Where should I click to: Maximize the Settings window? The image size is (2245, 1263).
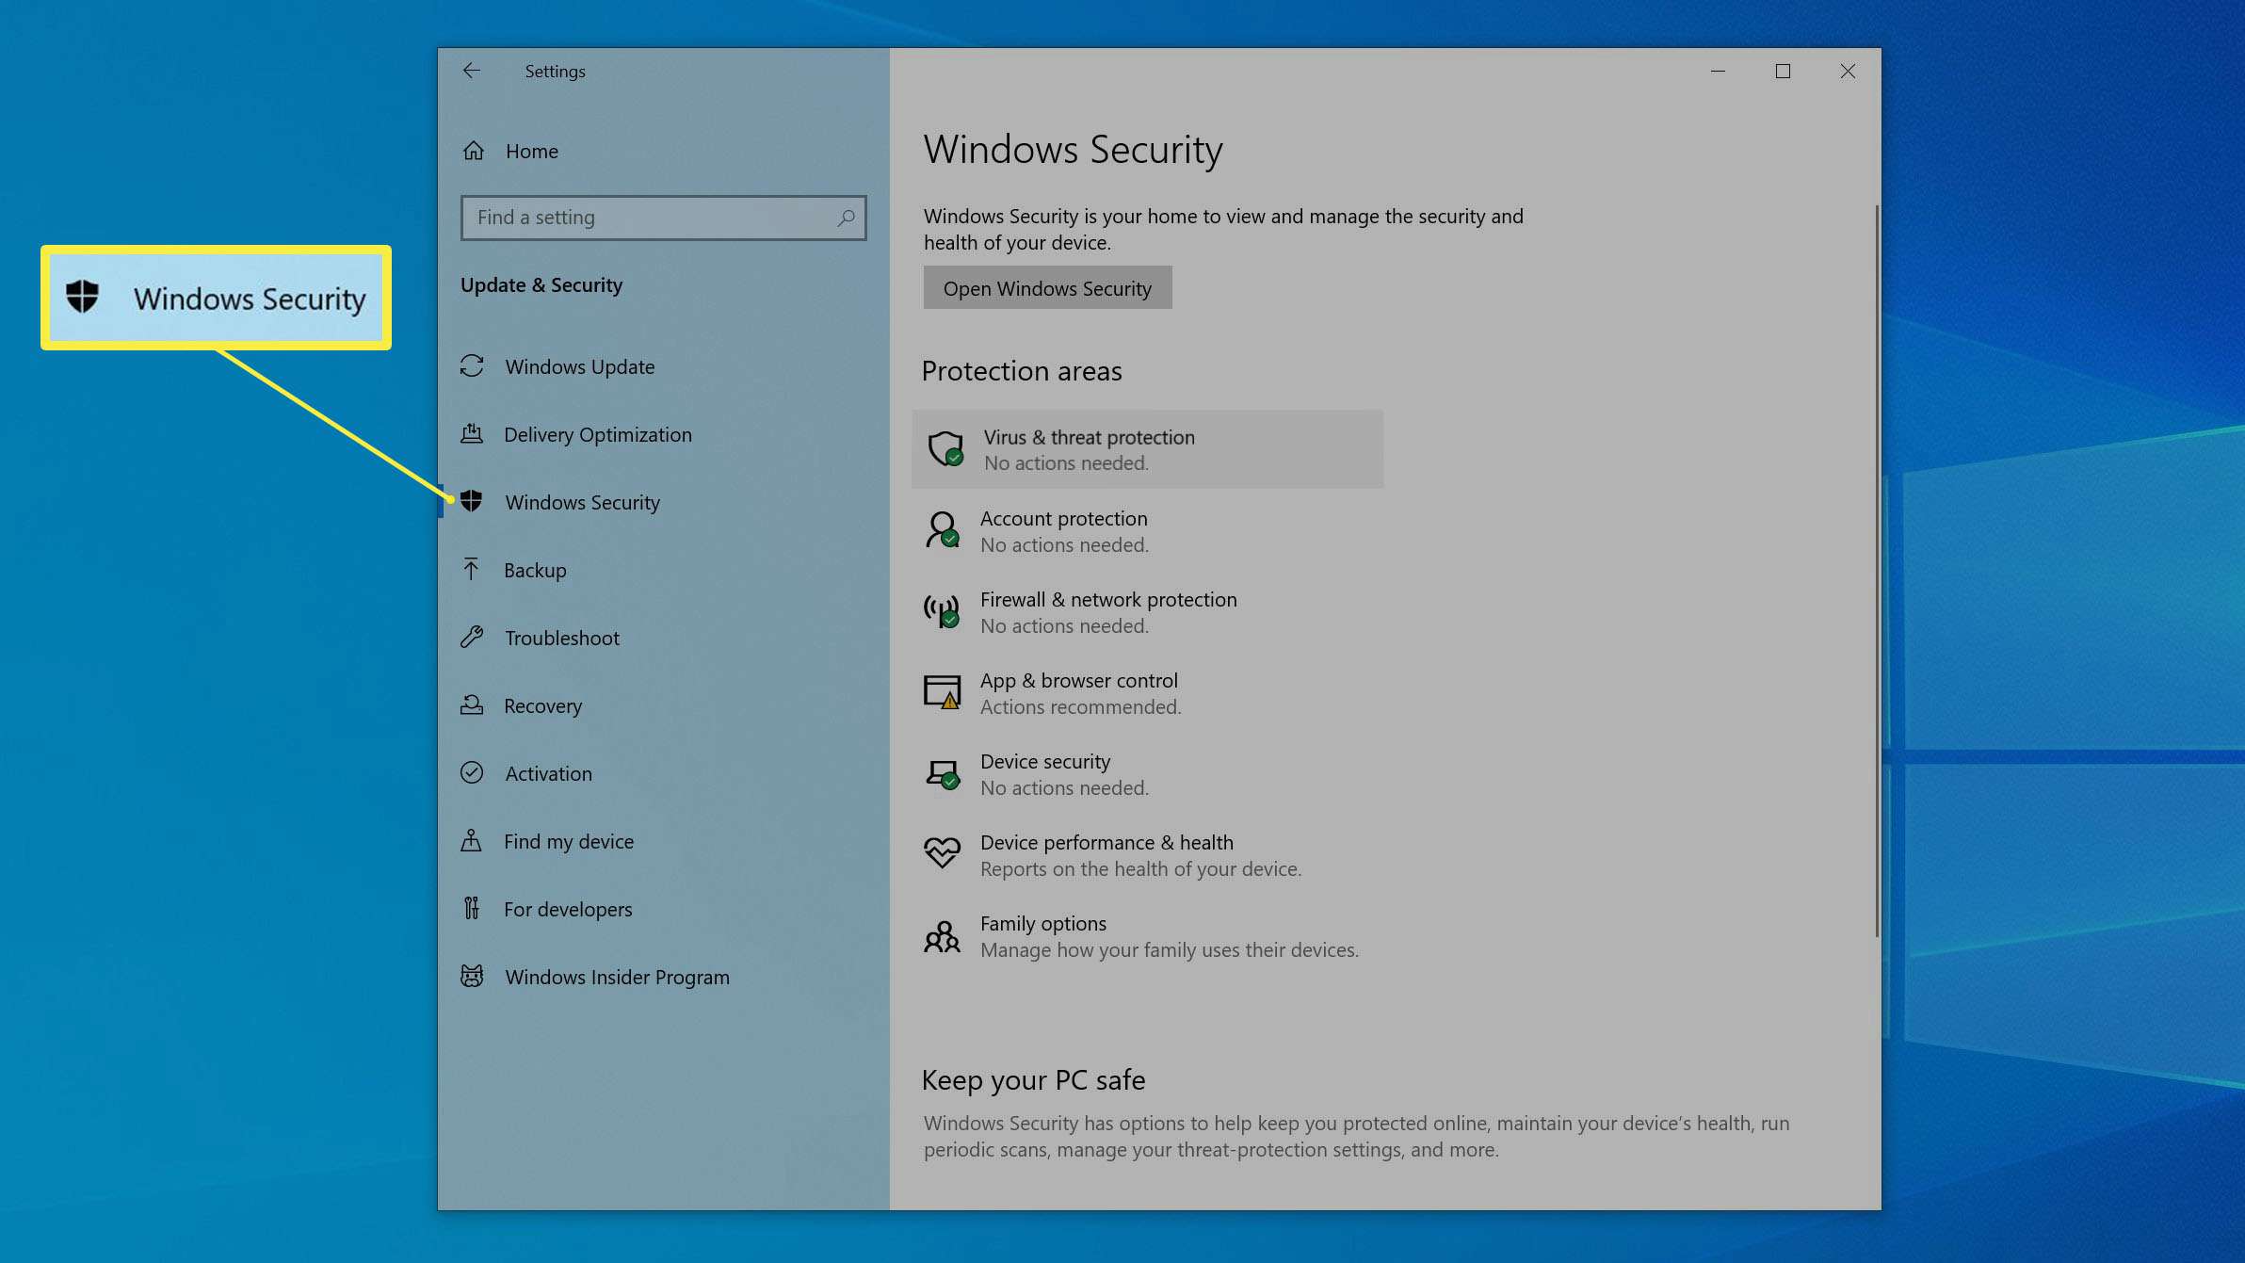point(1783,71)
